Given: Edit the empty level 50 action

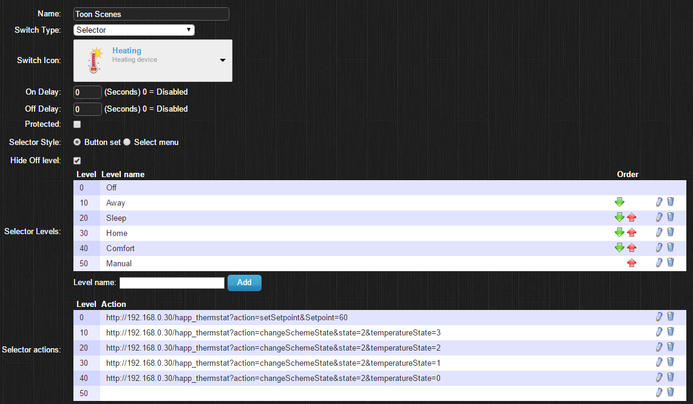Looking at the screenshot, I should 660,392.
